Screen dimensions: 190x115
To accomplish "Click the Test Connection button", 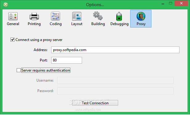I will tap(95, 103).
